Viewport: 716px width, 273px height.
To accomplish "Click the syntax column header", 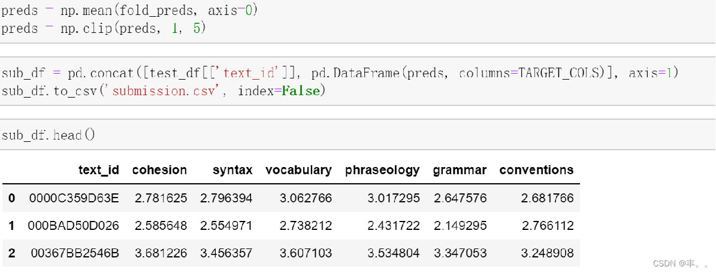I will [x=232, y=170].
